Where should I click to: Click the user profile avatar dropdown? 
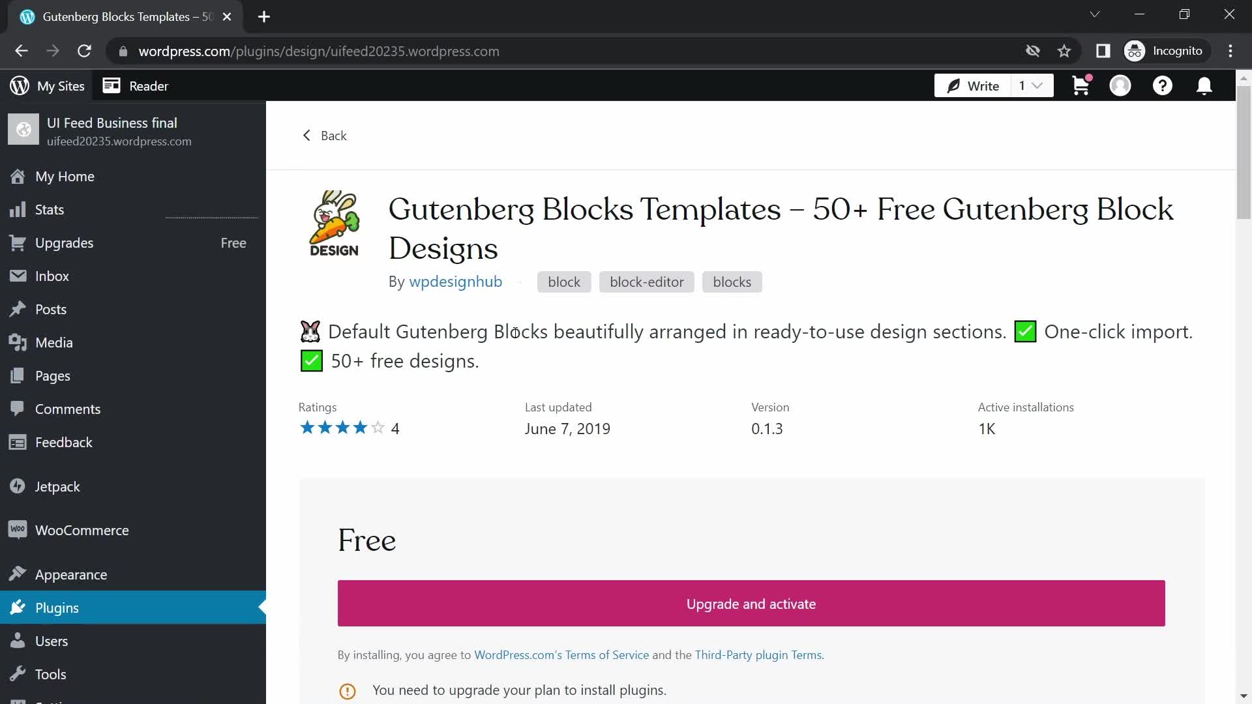[x=1120, y=86]
